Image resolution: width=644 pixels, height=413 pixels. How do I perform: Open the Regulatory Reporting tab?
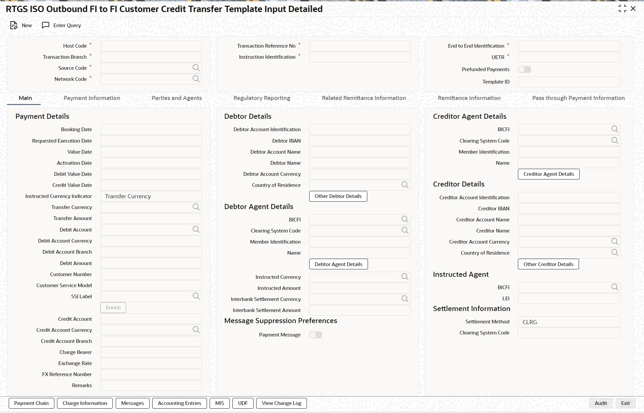point(262,98)
